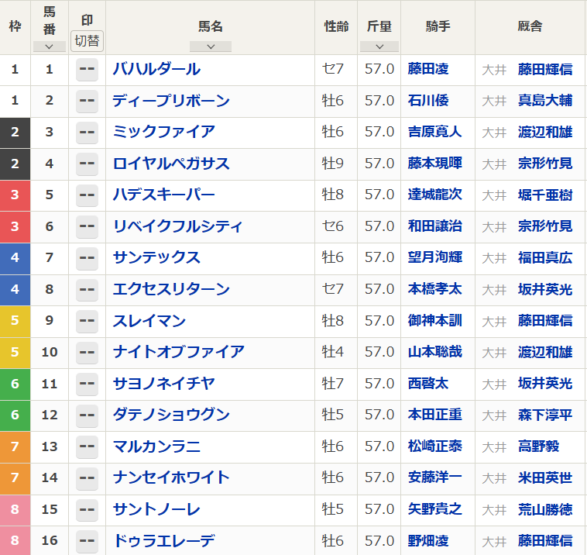The height and width of the screenshot is (555, 587).
Task: Open jockey 達城龍次 profile
Action: coord(435,195)
